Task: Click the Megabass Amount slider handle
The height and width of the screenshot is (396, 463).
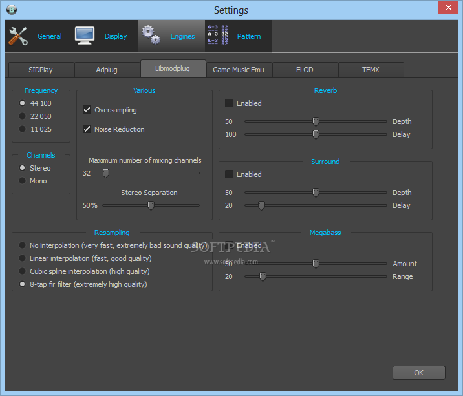Action: click(316, 264)
